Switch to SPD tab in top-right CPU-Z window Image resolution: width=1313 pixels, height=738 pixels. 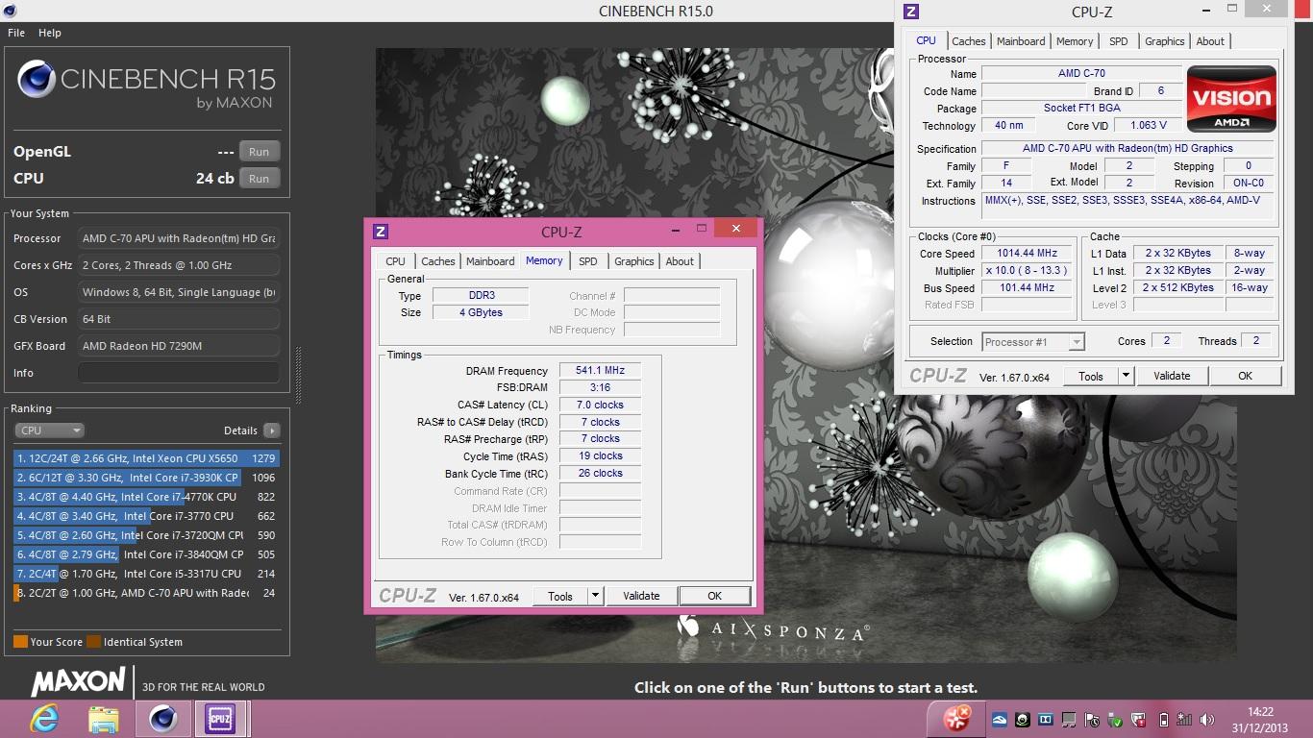coord(1119,41)
